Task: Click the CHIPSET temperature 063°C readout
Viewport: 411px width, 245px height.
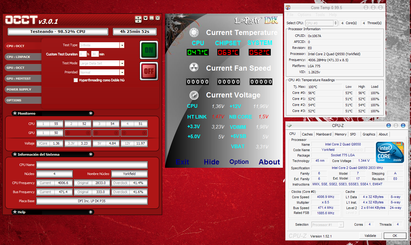Action: (x=228, y=52)
